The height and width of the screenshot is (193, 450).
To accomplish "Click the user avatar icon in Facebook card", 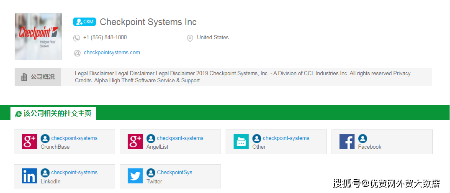I will 363,139.
